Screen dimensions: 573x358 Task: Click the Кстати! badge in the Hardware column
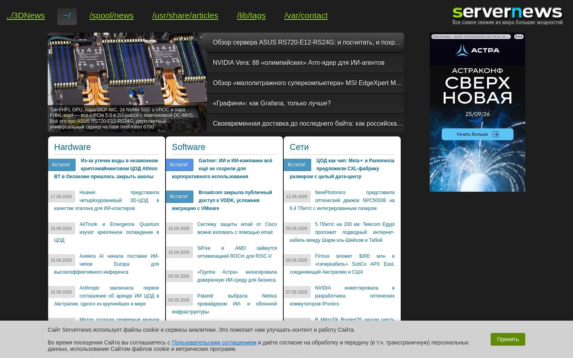(62, 165)
